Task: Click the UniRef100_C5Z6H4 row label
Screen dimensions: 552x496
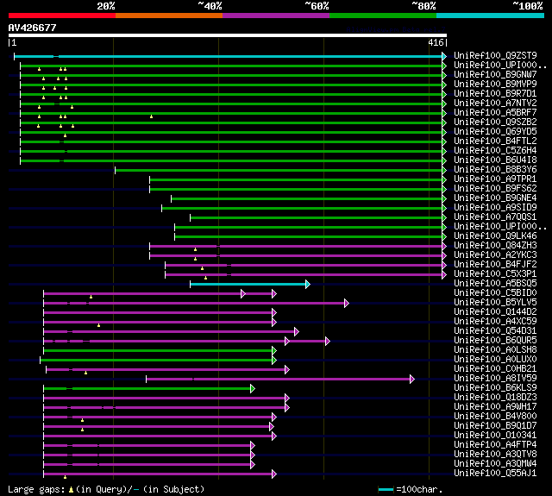Action: pos(495,151)
